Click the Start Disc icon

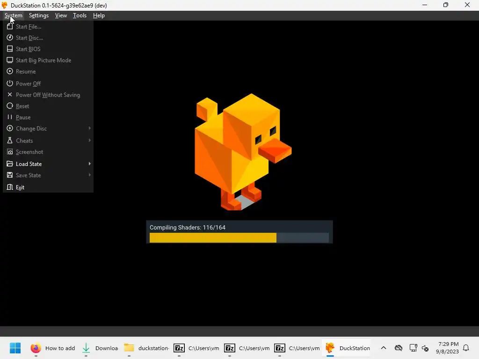pyautogui.click(x=10, y=37)
